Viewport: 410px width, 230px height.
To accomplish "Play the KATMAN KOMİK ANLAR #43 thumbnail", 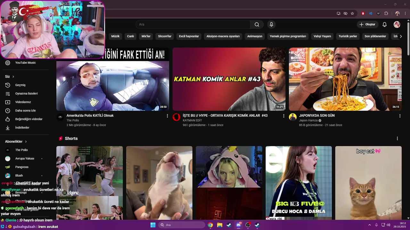I will tap(229, 79).
